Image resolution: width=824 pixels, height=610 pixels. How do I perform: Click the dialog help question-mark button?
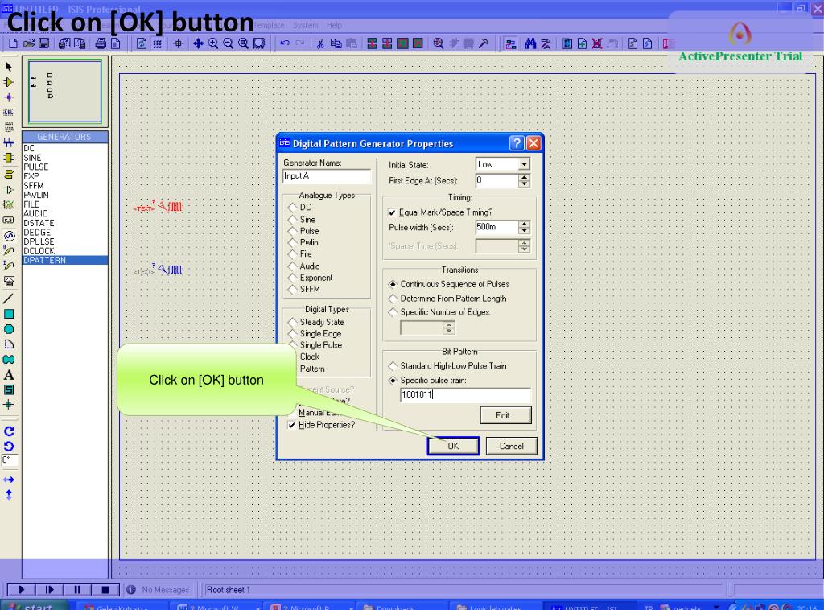(x=517, y=143)
